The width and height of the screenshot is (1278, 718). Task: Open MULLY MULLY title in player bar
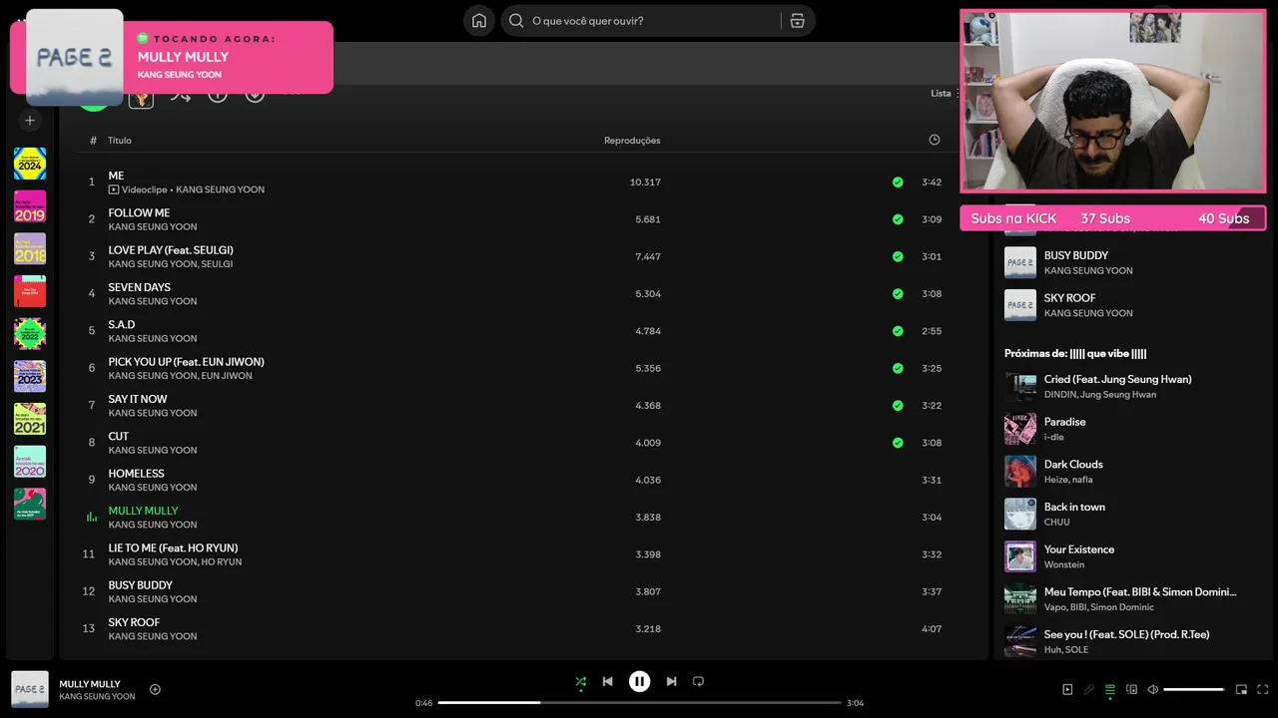(90, 684)
